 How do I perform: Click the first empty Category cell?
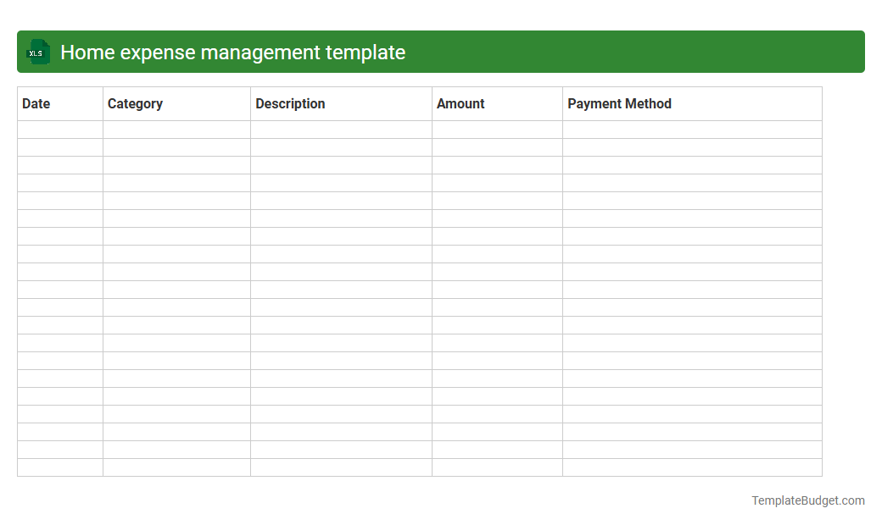click(x=176, y=129)
